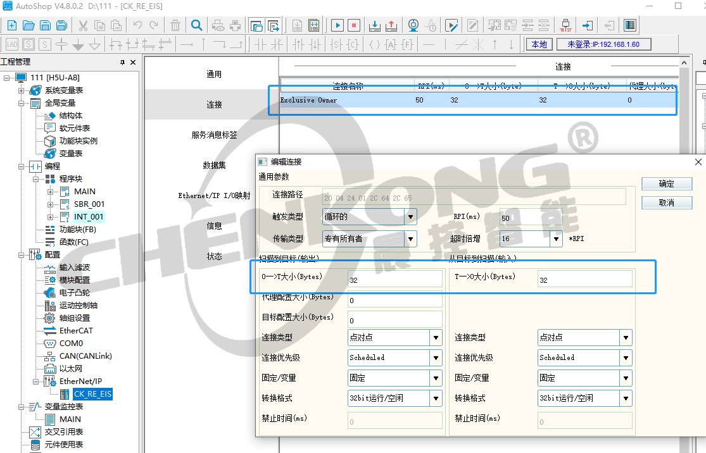Screen dimensions: 706x453
Task: Click the online edit play-pencil icon
Action: click(x=451, y=25)
